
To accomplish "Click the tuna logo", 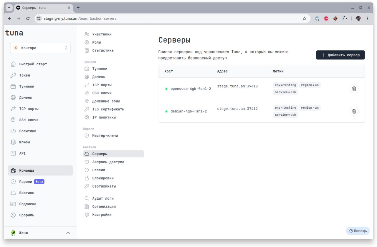I will pos(14,33).
